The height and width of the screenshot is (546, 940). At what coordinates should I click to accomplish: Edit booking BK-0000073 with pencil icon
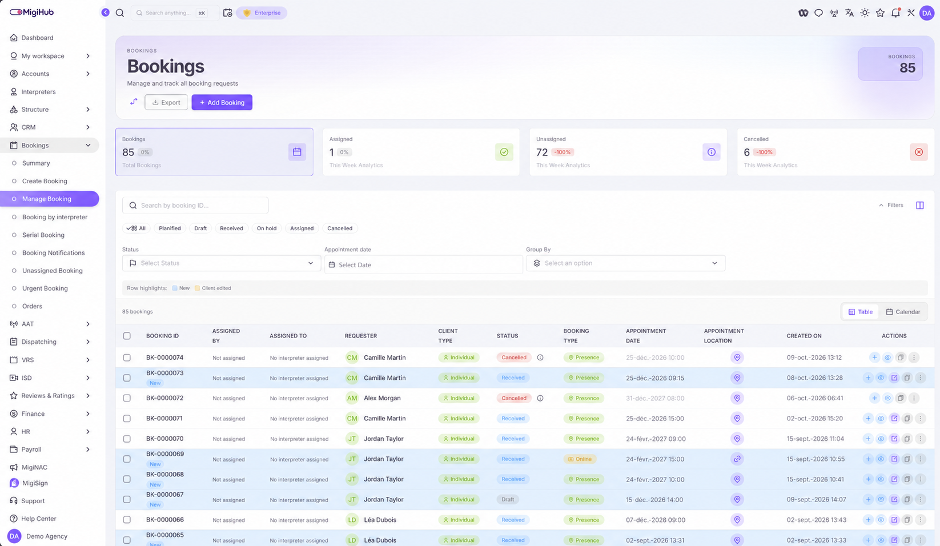pos(894,378)
